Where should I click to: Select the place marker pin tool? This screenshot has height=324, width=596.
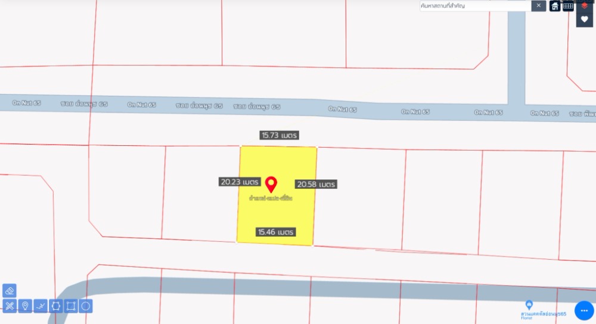click(25, 306)
